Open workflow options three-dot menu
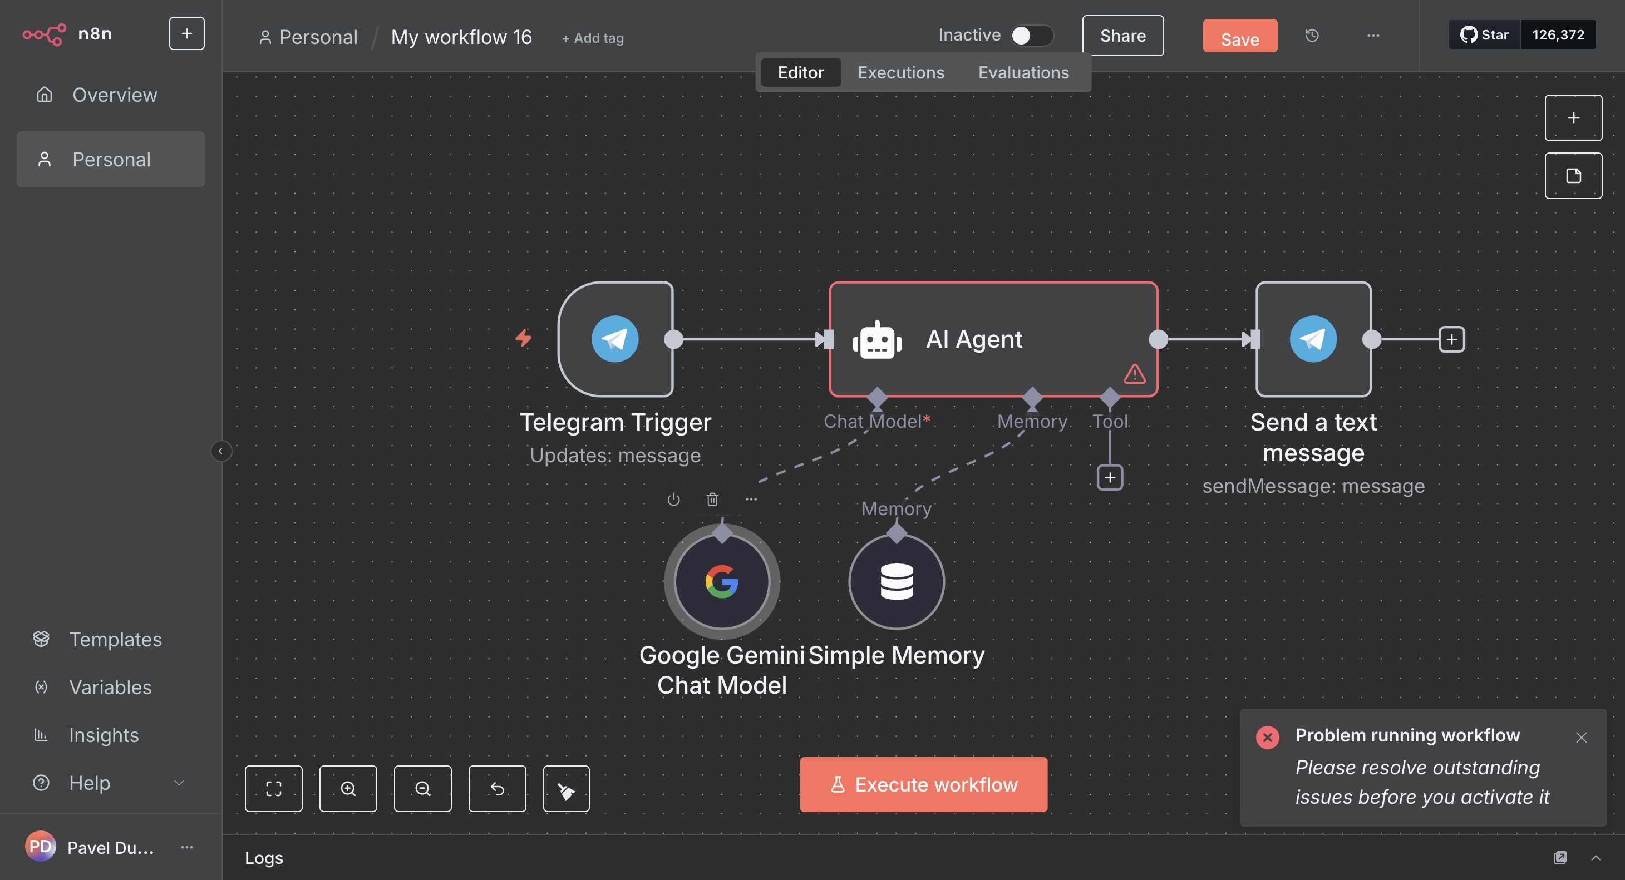Image resolution: width=1625 pixels, height=880 pixels. click(x=1373, y=36)
